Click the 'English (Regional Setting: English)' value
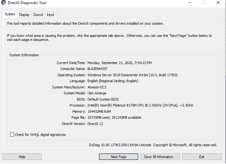The width and height of the screenshot is (226, 164). tap(113, 81)
